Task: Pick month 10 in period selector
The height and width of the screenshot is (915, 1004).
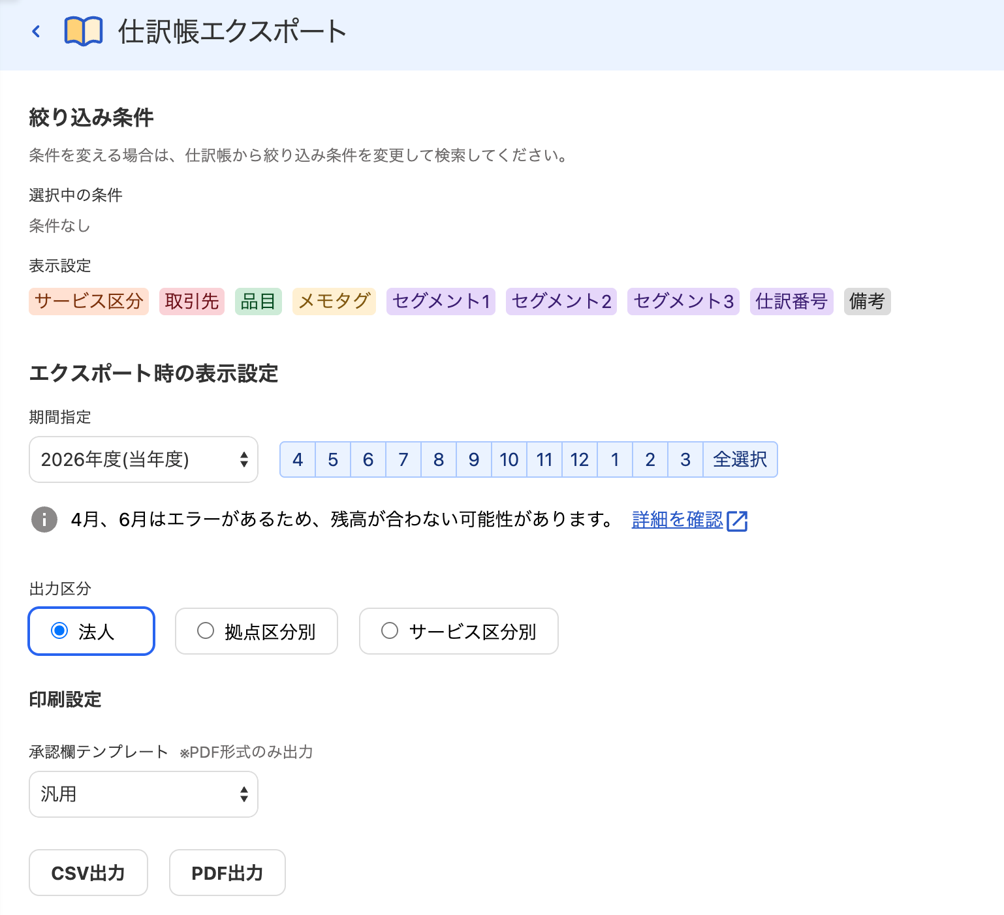Action: (509, 459)
